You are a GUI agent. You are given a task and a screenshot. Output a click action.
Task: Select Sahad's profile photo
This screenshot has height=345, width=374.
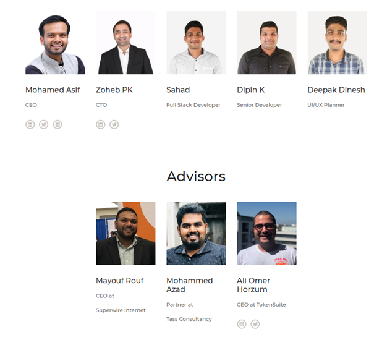[x=197, y=43]
